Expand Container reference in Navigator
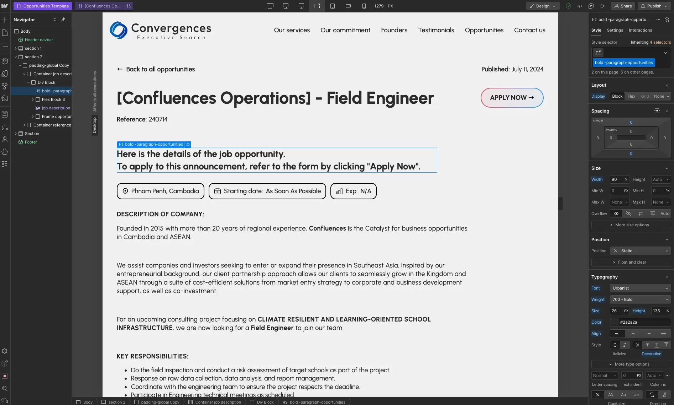Screen dimensions: 674x405 point(24,125)
